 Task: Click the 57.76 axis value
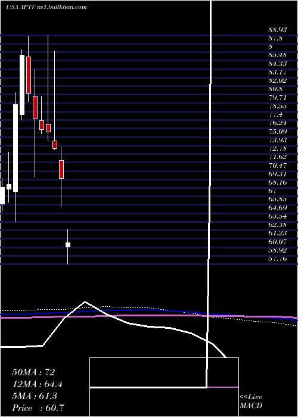(277, 258)
